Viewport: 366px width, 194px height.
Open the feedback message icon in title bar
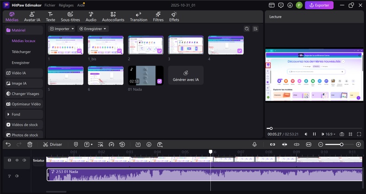pos(281,5)
